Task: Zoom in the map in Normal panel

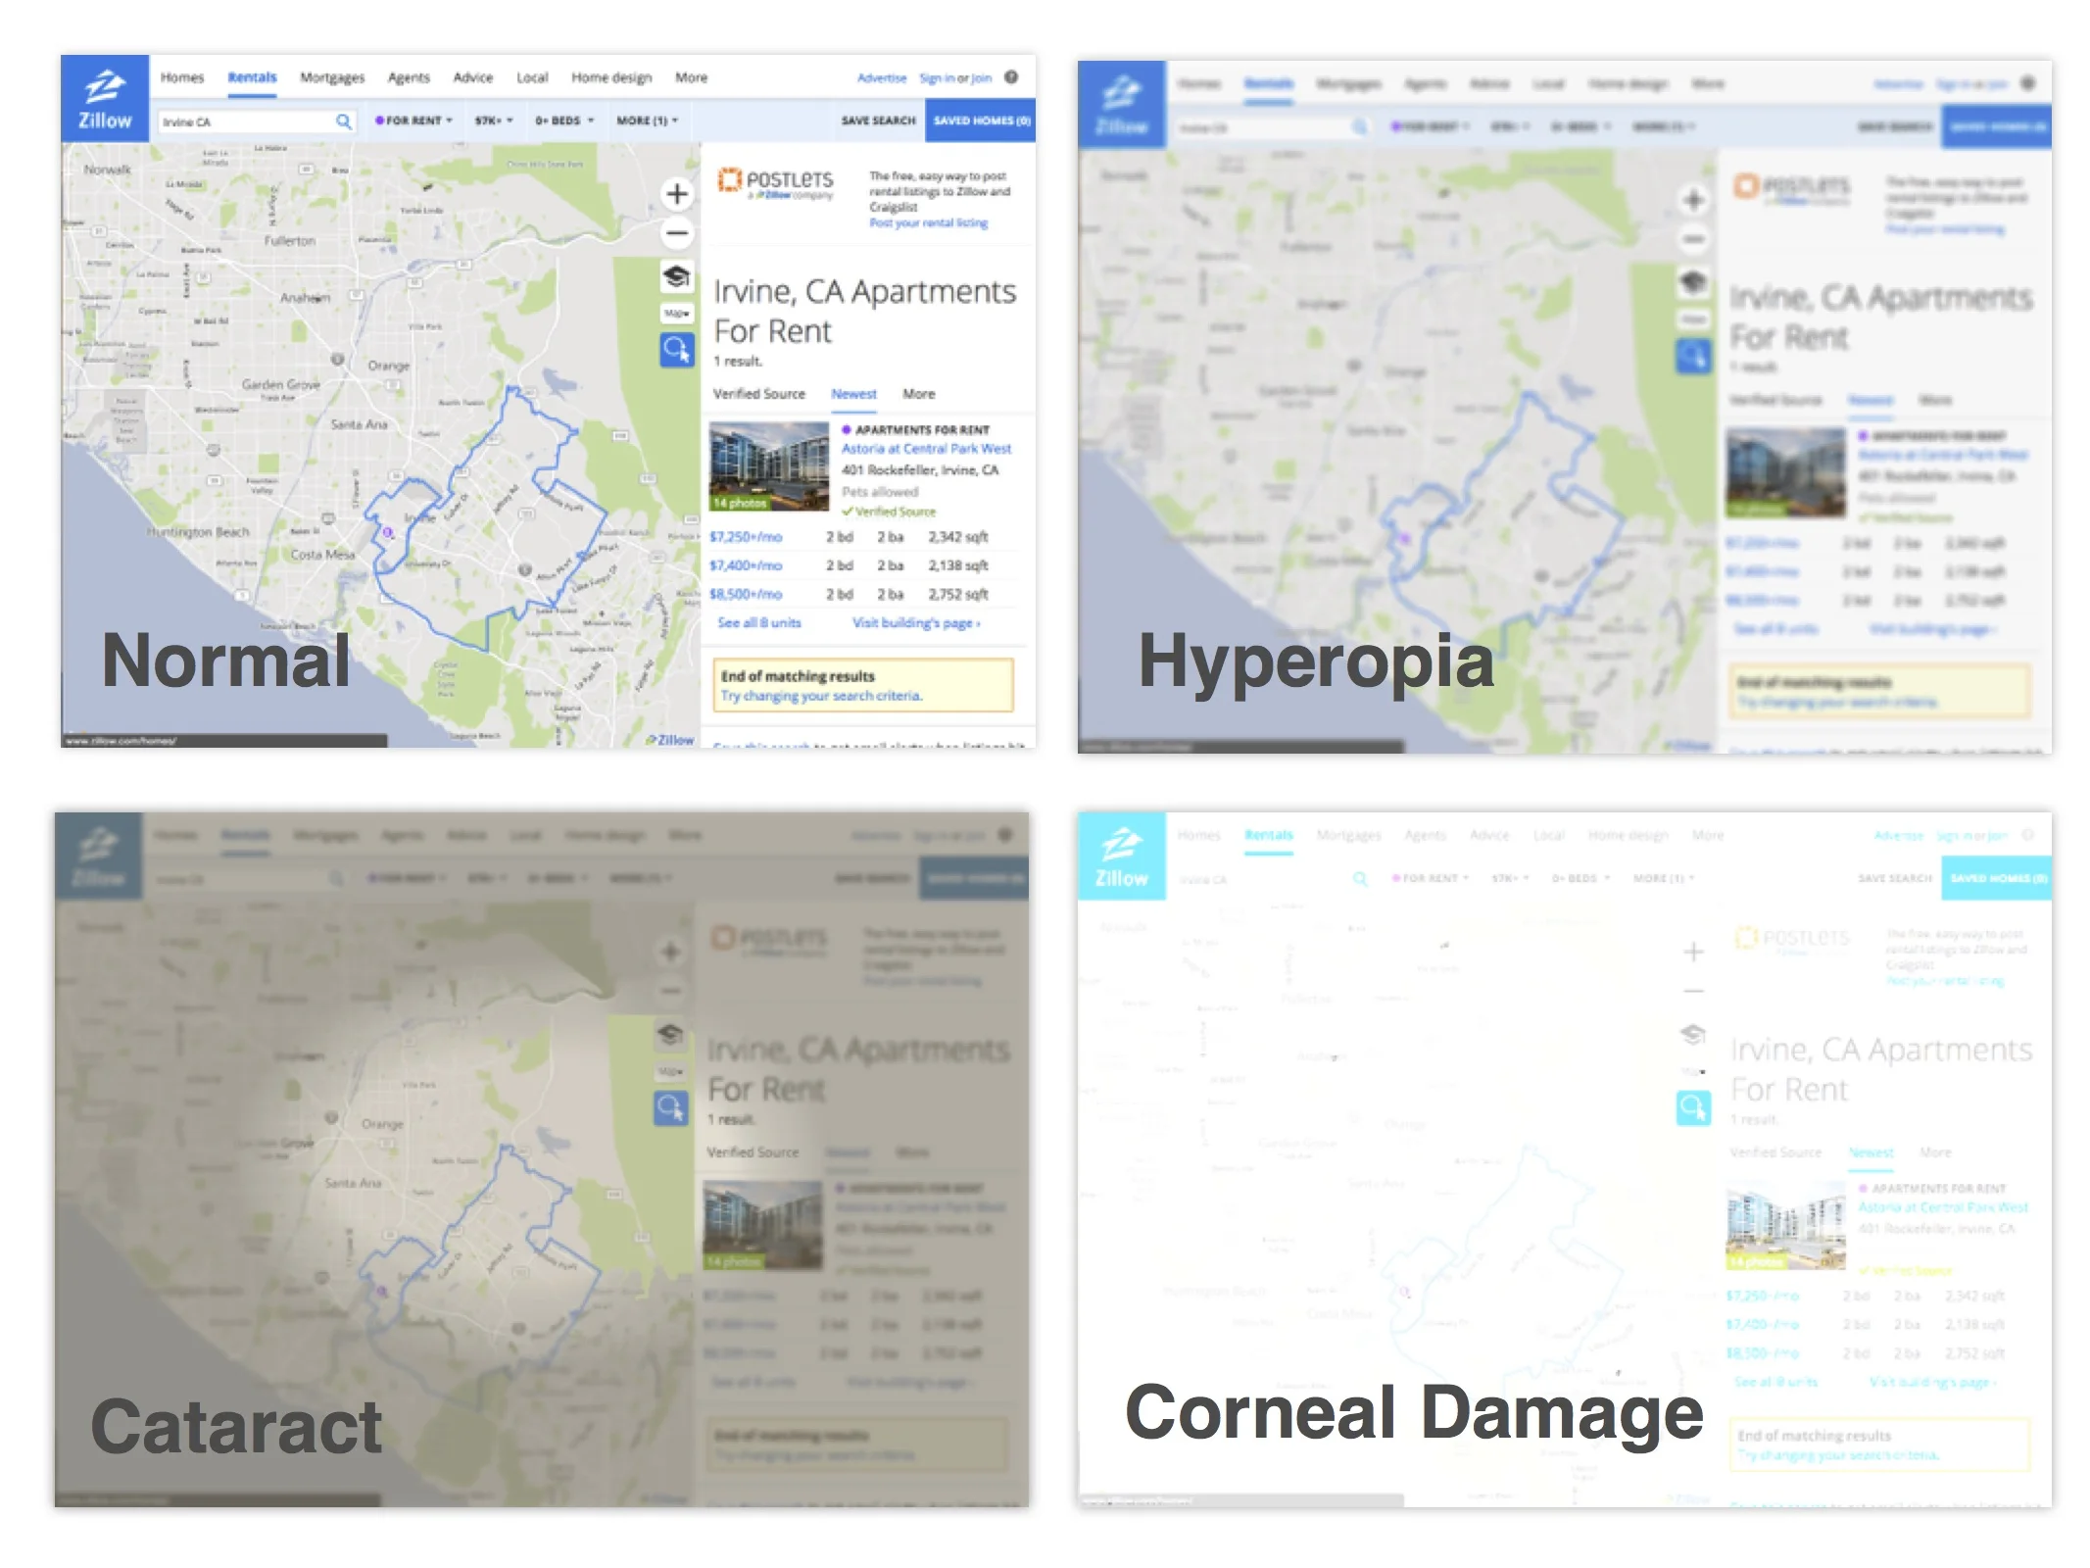Action: coord(676,194)
